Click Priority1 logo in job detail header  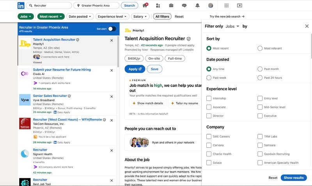[128, 30]
